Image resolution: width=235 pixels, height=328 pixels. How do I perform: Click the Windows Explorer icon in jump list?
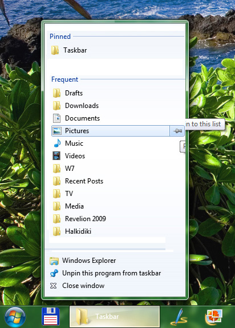[x=54, y=261]
